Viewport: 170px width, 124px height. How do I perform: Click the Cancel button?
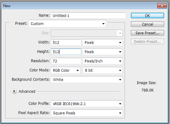(147, 24)
